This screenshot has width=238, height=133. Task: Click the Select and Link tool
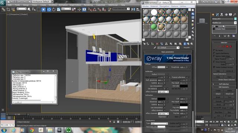(x=3, y=10)
